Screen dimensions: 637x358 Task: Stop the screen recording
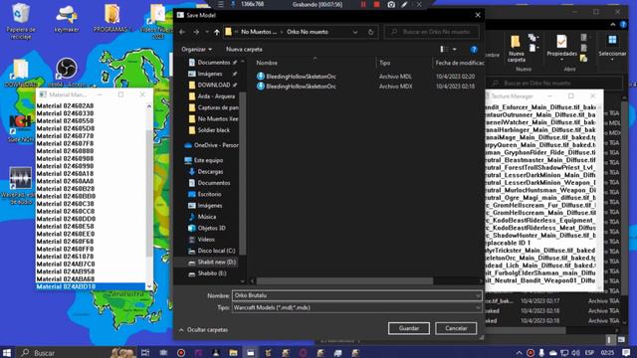(376, 4)
